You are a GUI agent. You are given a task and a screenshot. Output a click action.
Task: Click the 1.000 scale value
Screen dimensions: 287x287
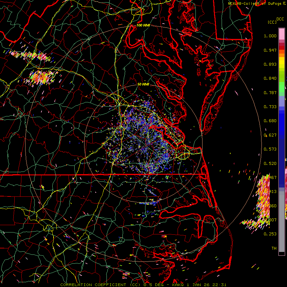pos(270,36)
